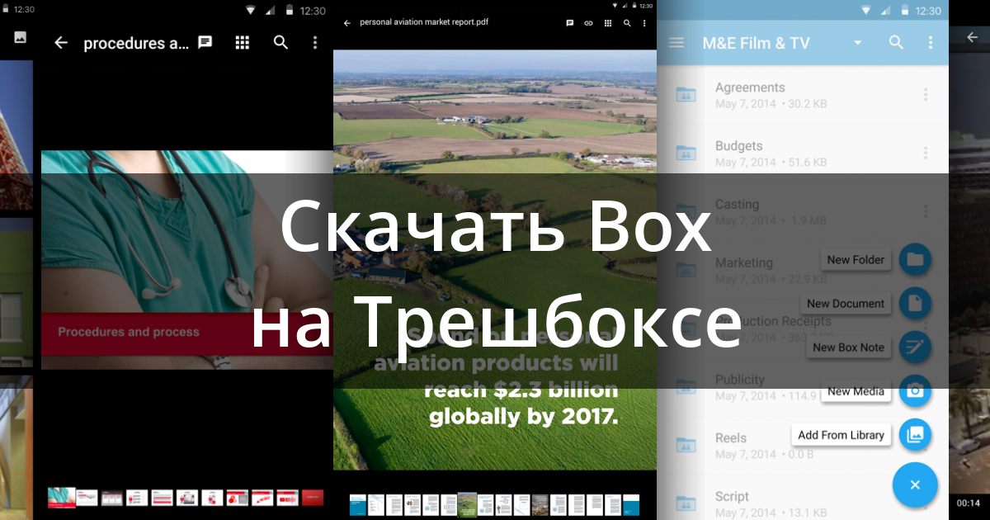990x520 pixels.
Task: Tap folder icon beside Budgets
Action: [x=686, y=154]
